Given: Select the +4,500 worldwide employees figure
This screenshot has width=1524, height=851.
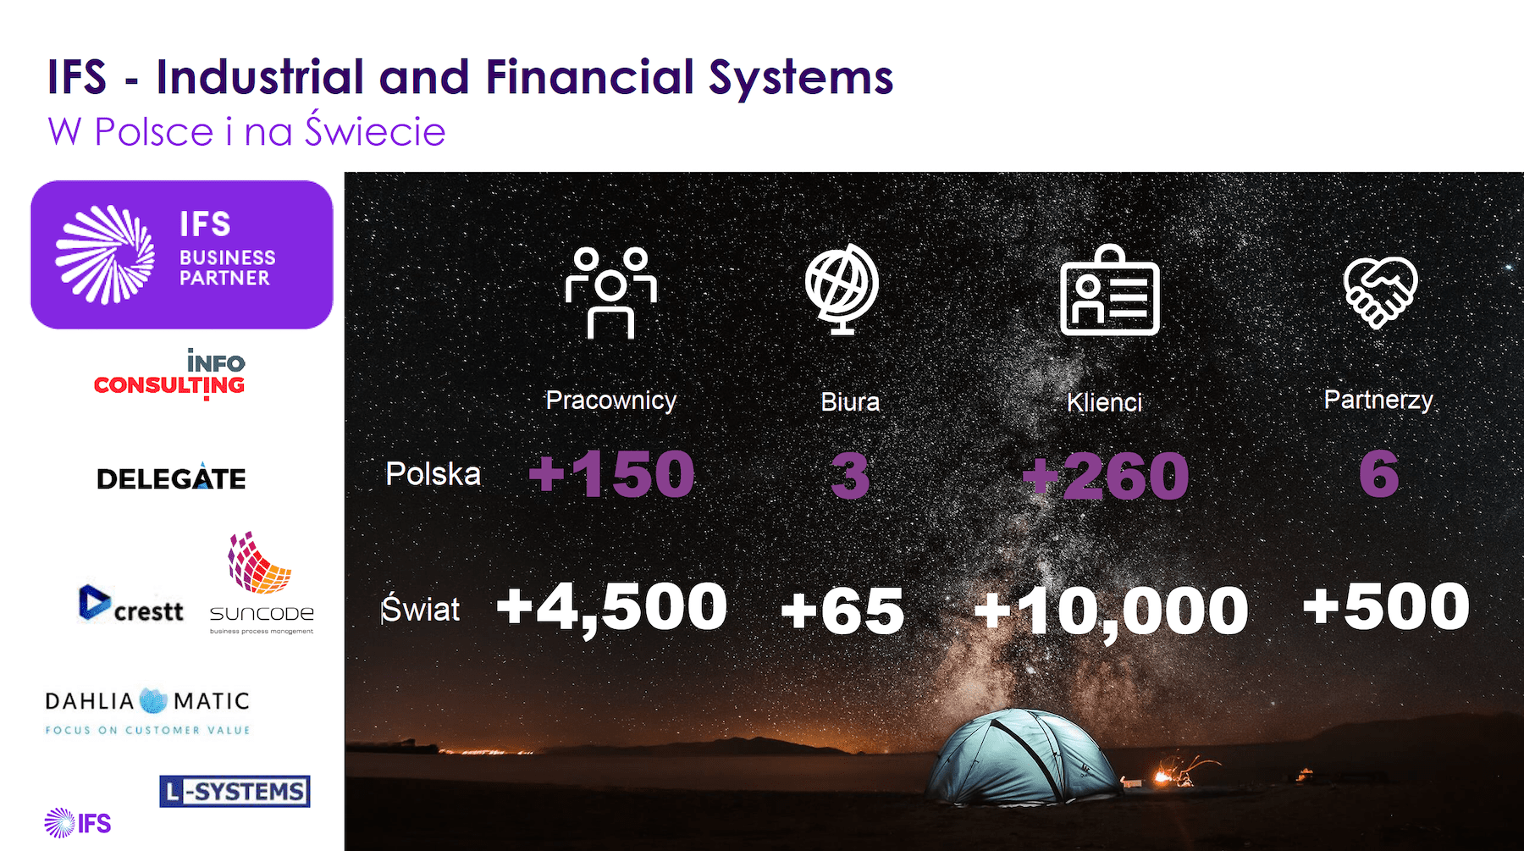Looking at the screenshot, I should pos(611,609).
